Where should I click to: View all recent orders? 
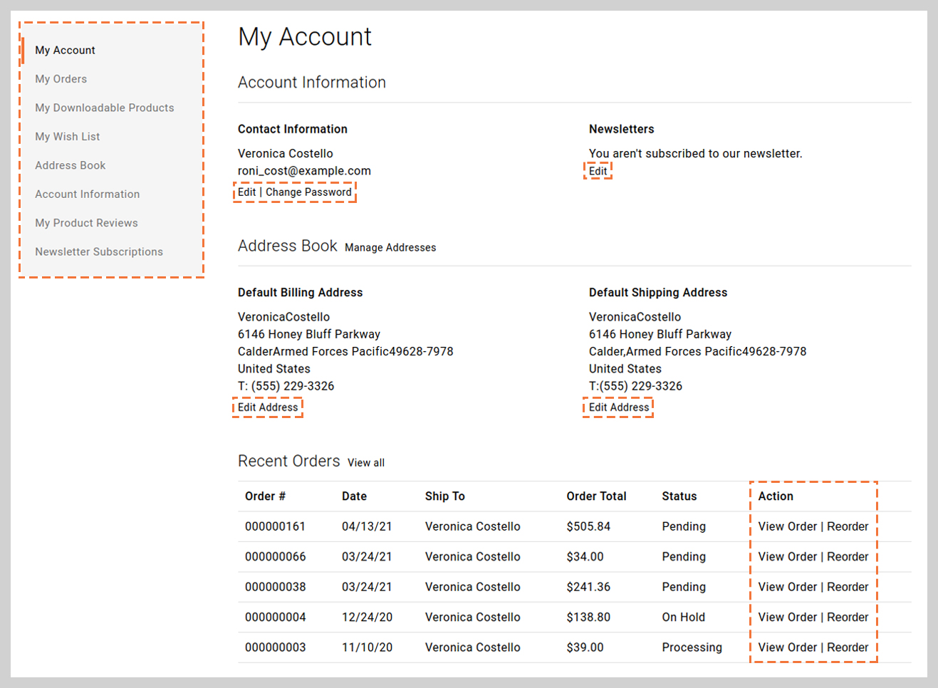[366, 463]
